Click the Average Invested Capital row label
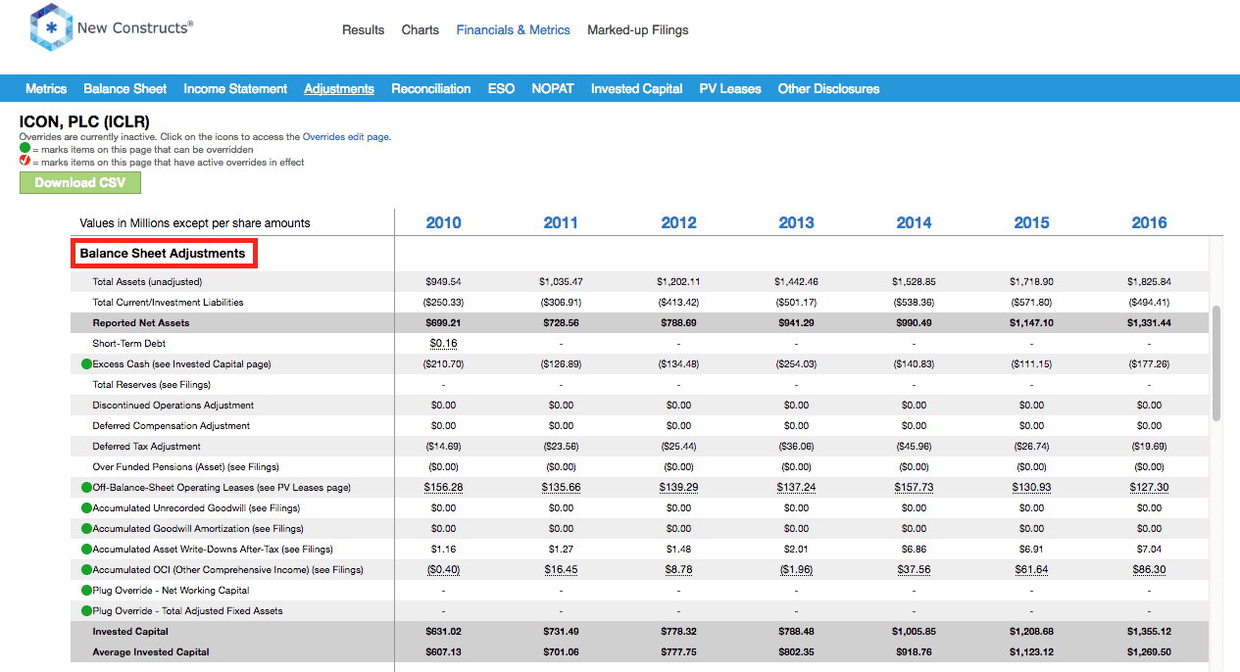 (x=151, y=651)
